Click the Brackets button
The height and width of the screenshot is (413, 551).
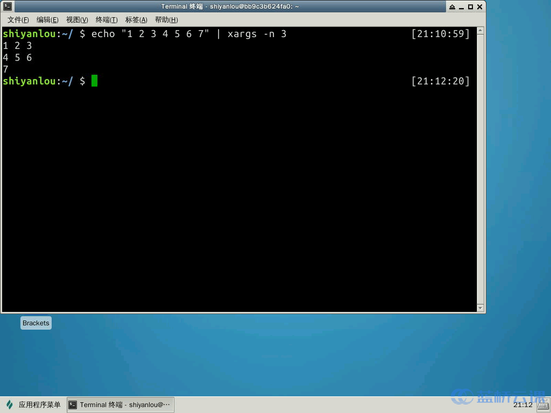[x=36, y=323]
